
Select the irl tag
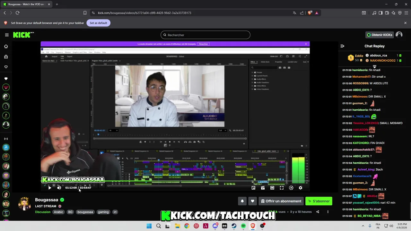115,212
